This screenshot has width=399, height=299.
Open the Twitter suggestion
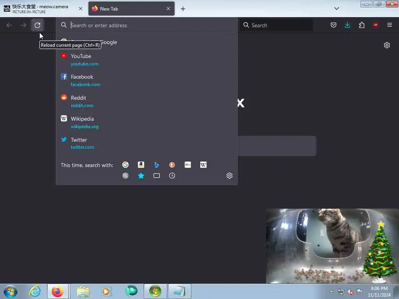tap(147, 143)
